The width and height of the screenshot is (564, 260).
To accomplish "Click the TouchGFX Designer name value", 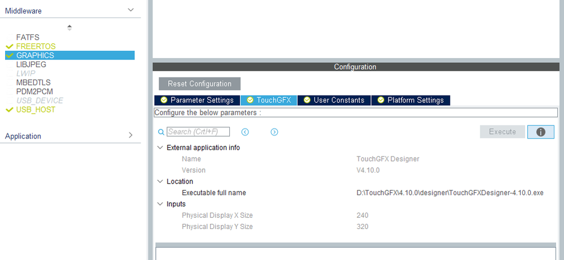I will tap(388, 159).
